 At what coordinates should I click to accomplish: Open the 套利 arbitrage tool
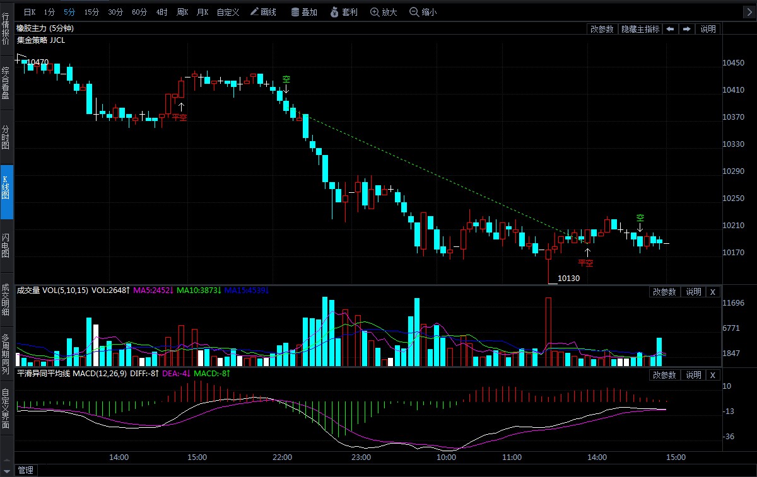[344, 12]
